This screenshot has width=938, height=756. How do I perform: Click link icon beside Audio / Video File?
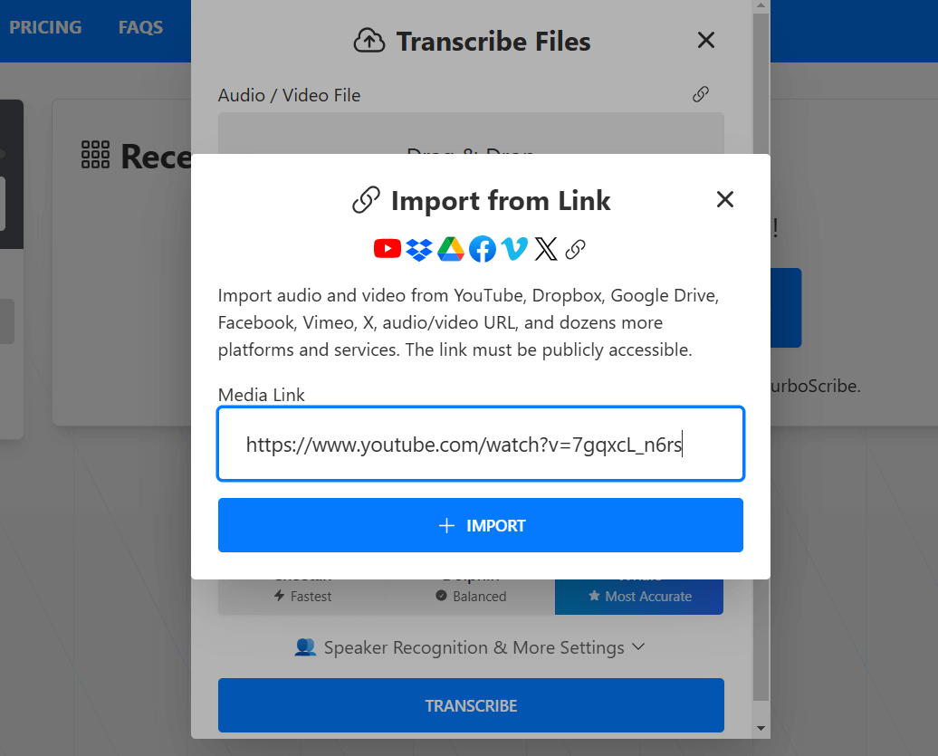tap(700, 94)
